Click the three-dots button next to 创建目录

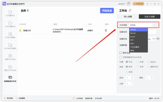(x=154, y=39)
